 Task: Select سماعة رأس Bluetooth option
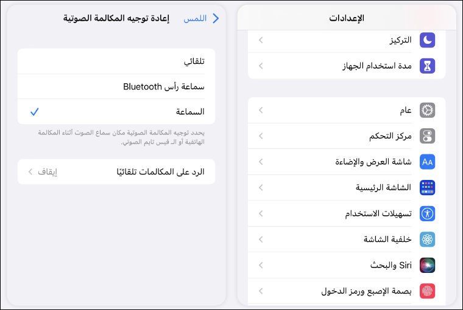click(x=116, y=86)
